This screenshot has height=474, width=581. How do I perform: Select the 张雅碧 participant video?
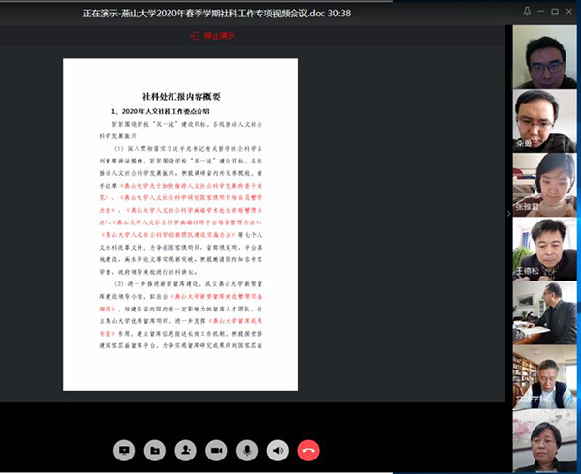point(544,185)
